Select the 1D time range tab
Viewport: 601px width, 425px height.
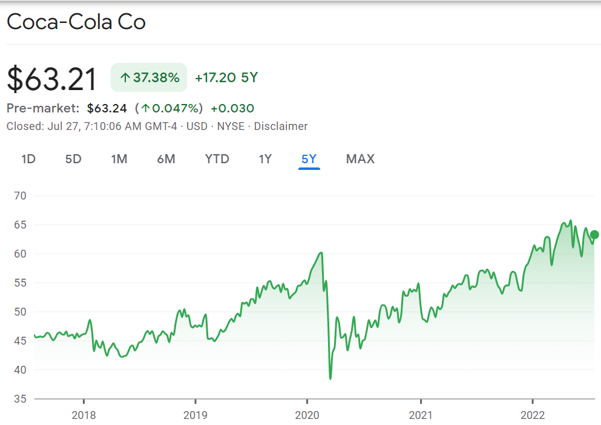pyautogui.click(x=28, y=159)
